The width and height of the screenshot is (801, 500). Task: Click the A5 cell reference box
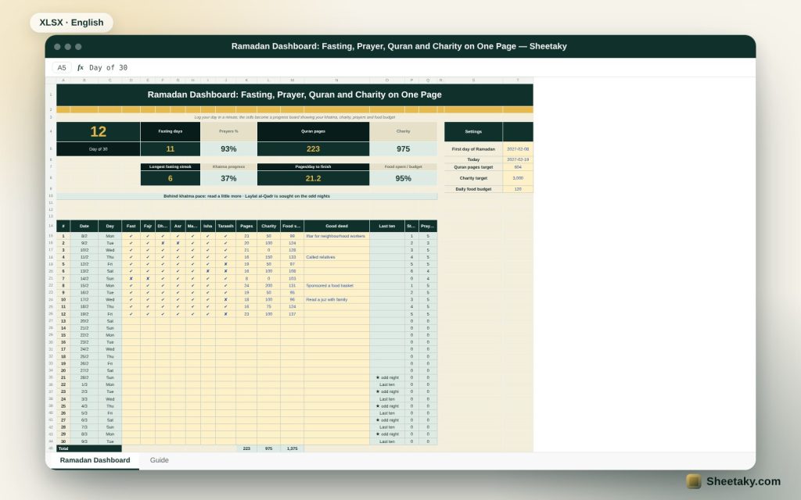pos(62,67)
